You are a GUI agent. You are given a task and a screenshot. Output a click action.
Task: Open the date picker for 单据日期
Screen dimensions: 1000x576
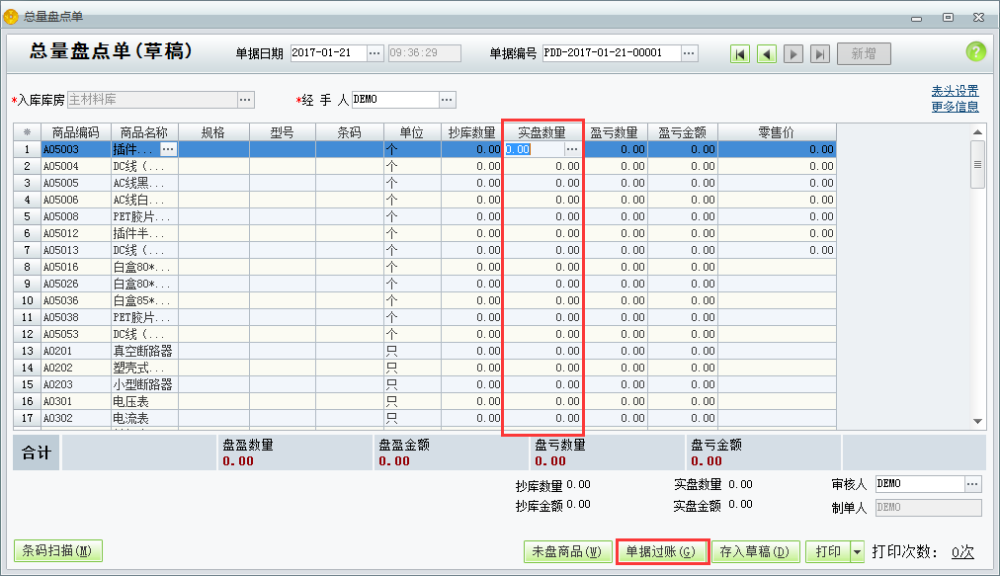click(374, 53)
